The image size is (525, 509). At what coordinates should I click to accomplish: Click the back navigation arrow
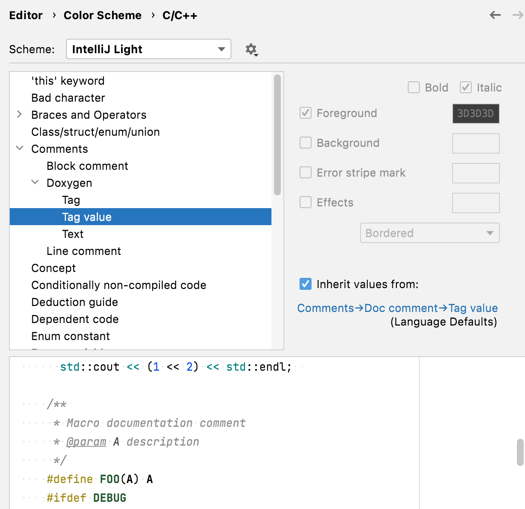coord(495,15)
